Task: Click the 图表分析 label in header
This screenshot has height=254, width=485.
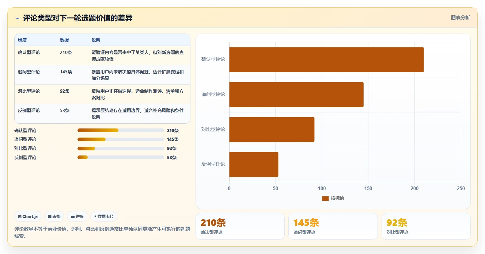Action: point(460,18)
